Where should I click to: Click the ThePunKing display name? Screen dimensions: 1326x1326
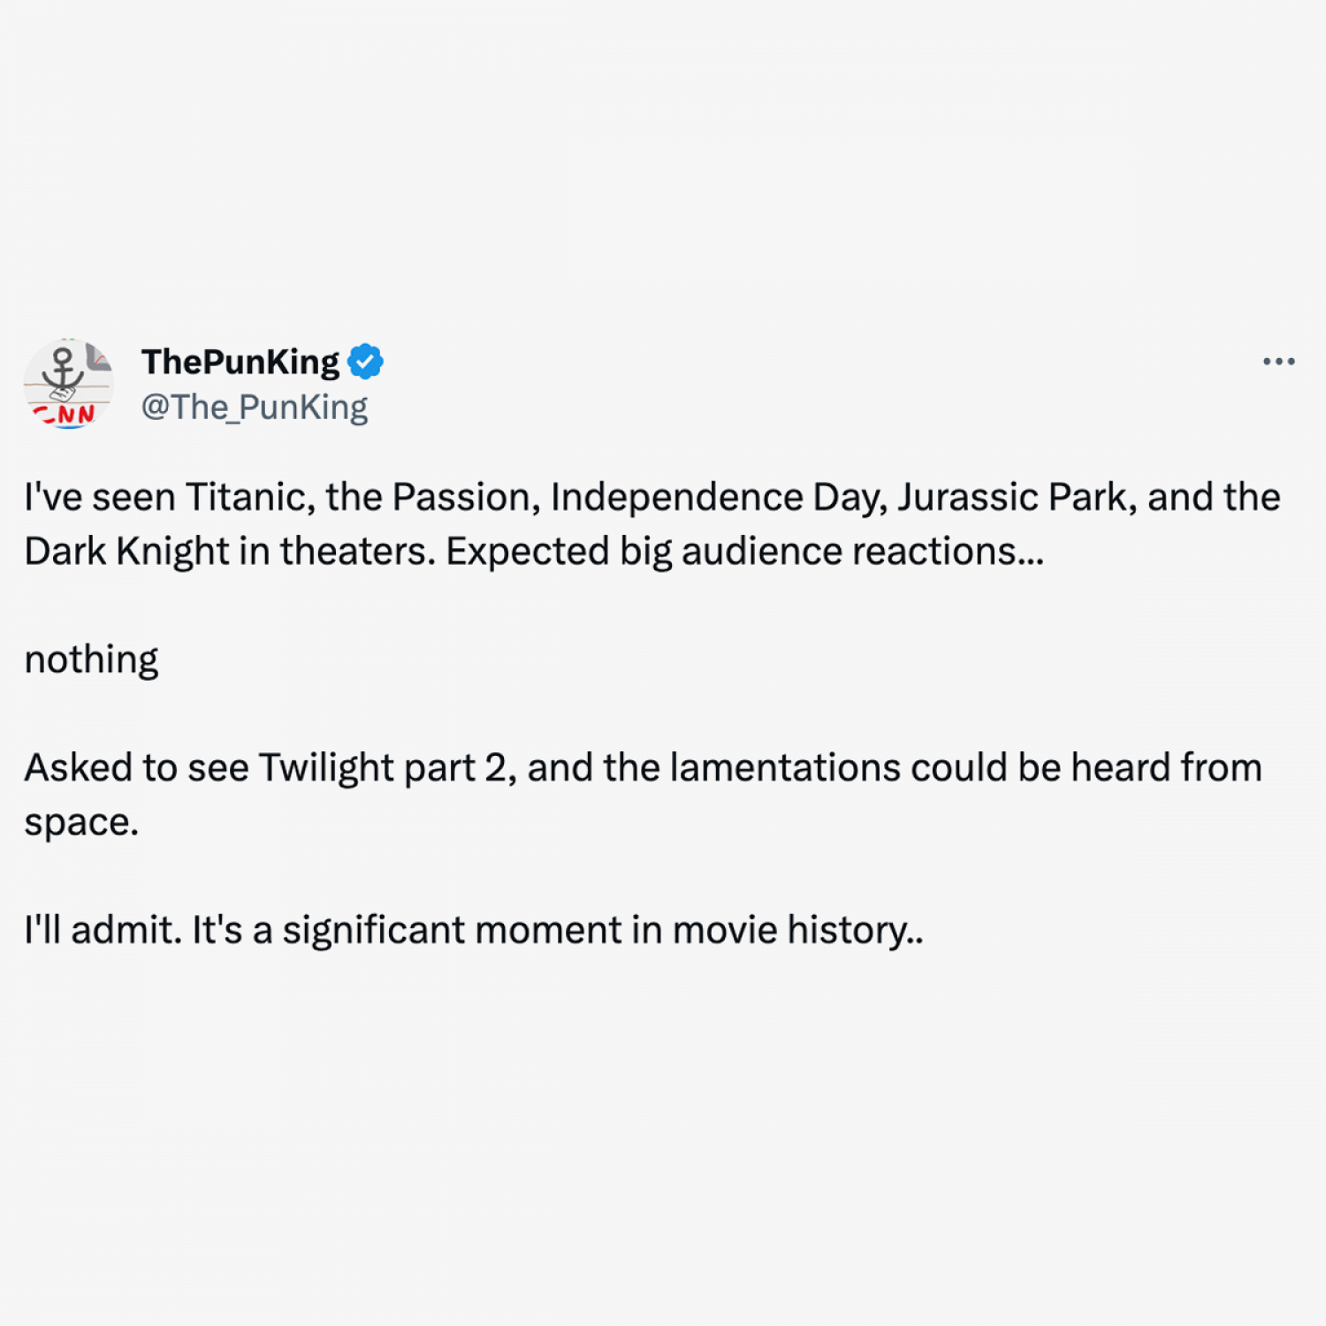coord(240,362)
